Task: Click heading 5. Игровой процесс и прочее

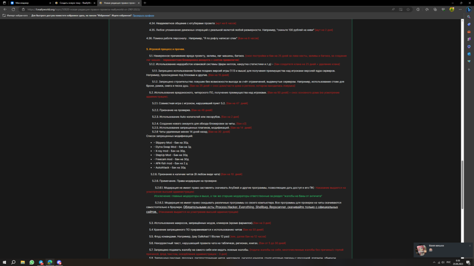Action: (x=165, y=49)
